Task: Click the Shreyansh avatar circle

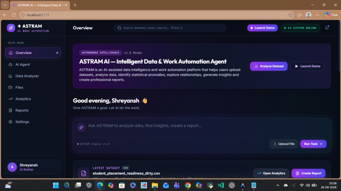Action: point(12,167)
